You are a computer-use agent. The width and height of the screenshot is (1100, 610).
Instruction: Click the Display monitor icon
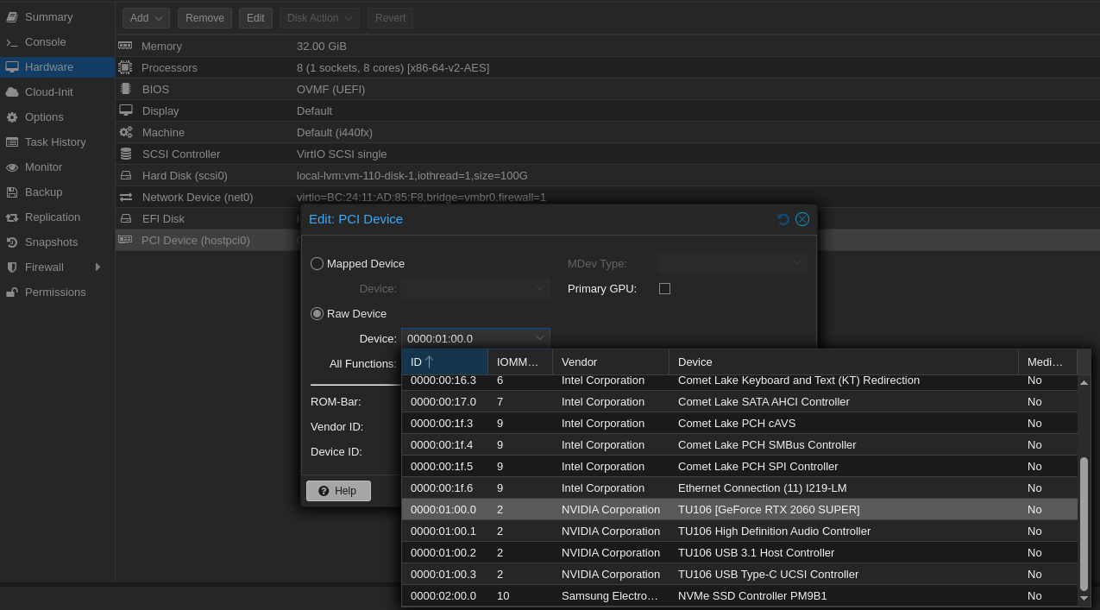126,110
